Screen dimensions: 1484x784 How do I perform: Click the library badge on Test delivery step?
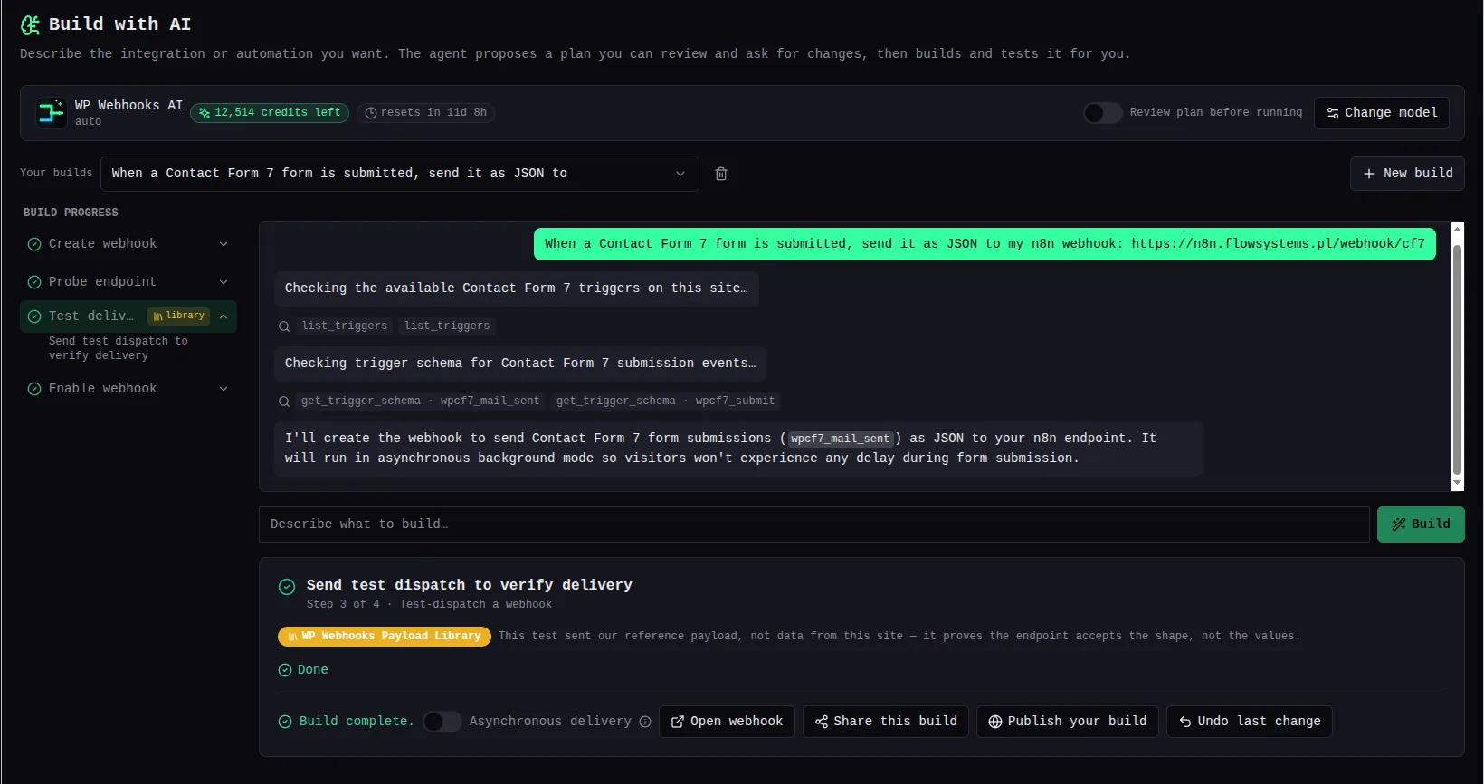pyautogui.click(x=178, y=316)
